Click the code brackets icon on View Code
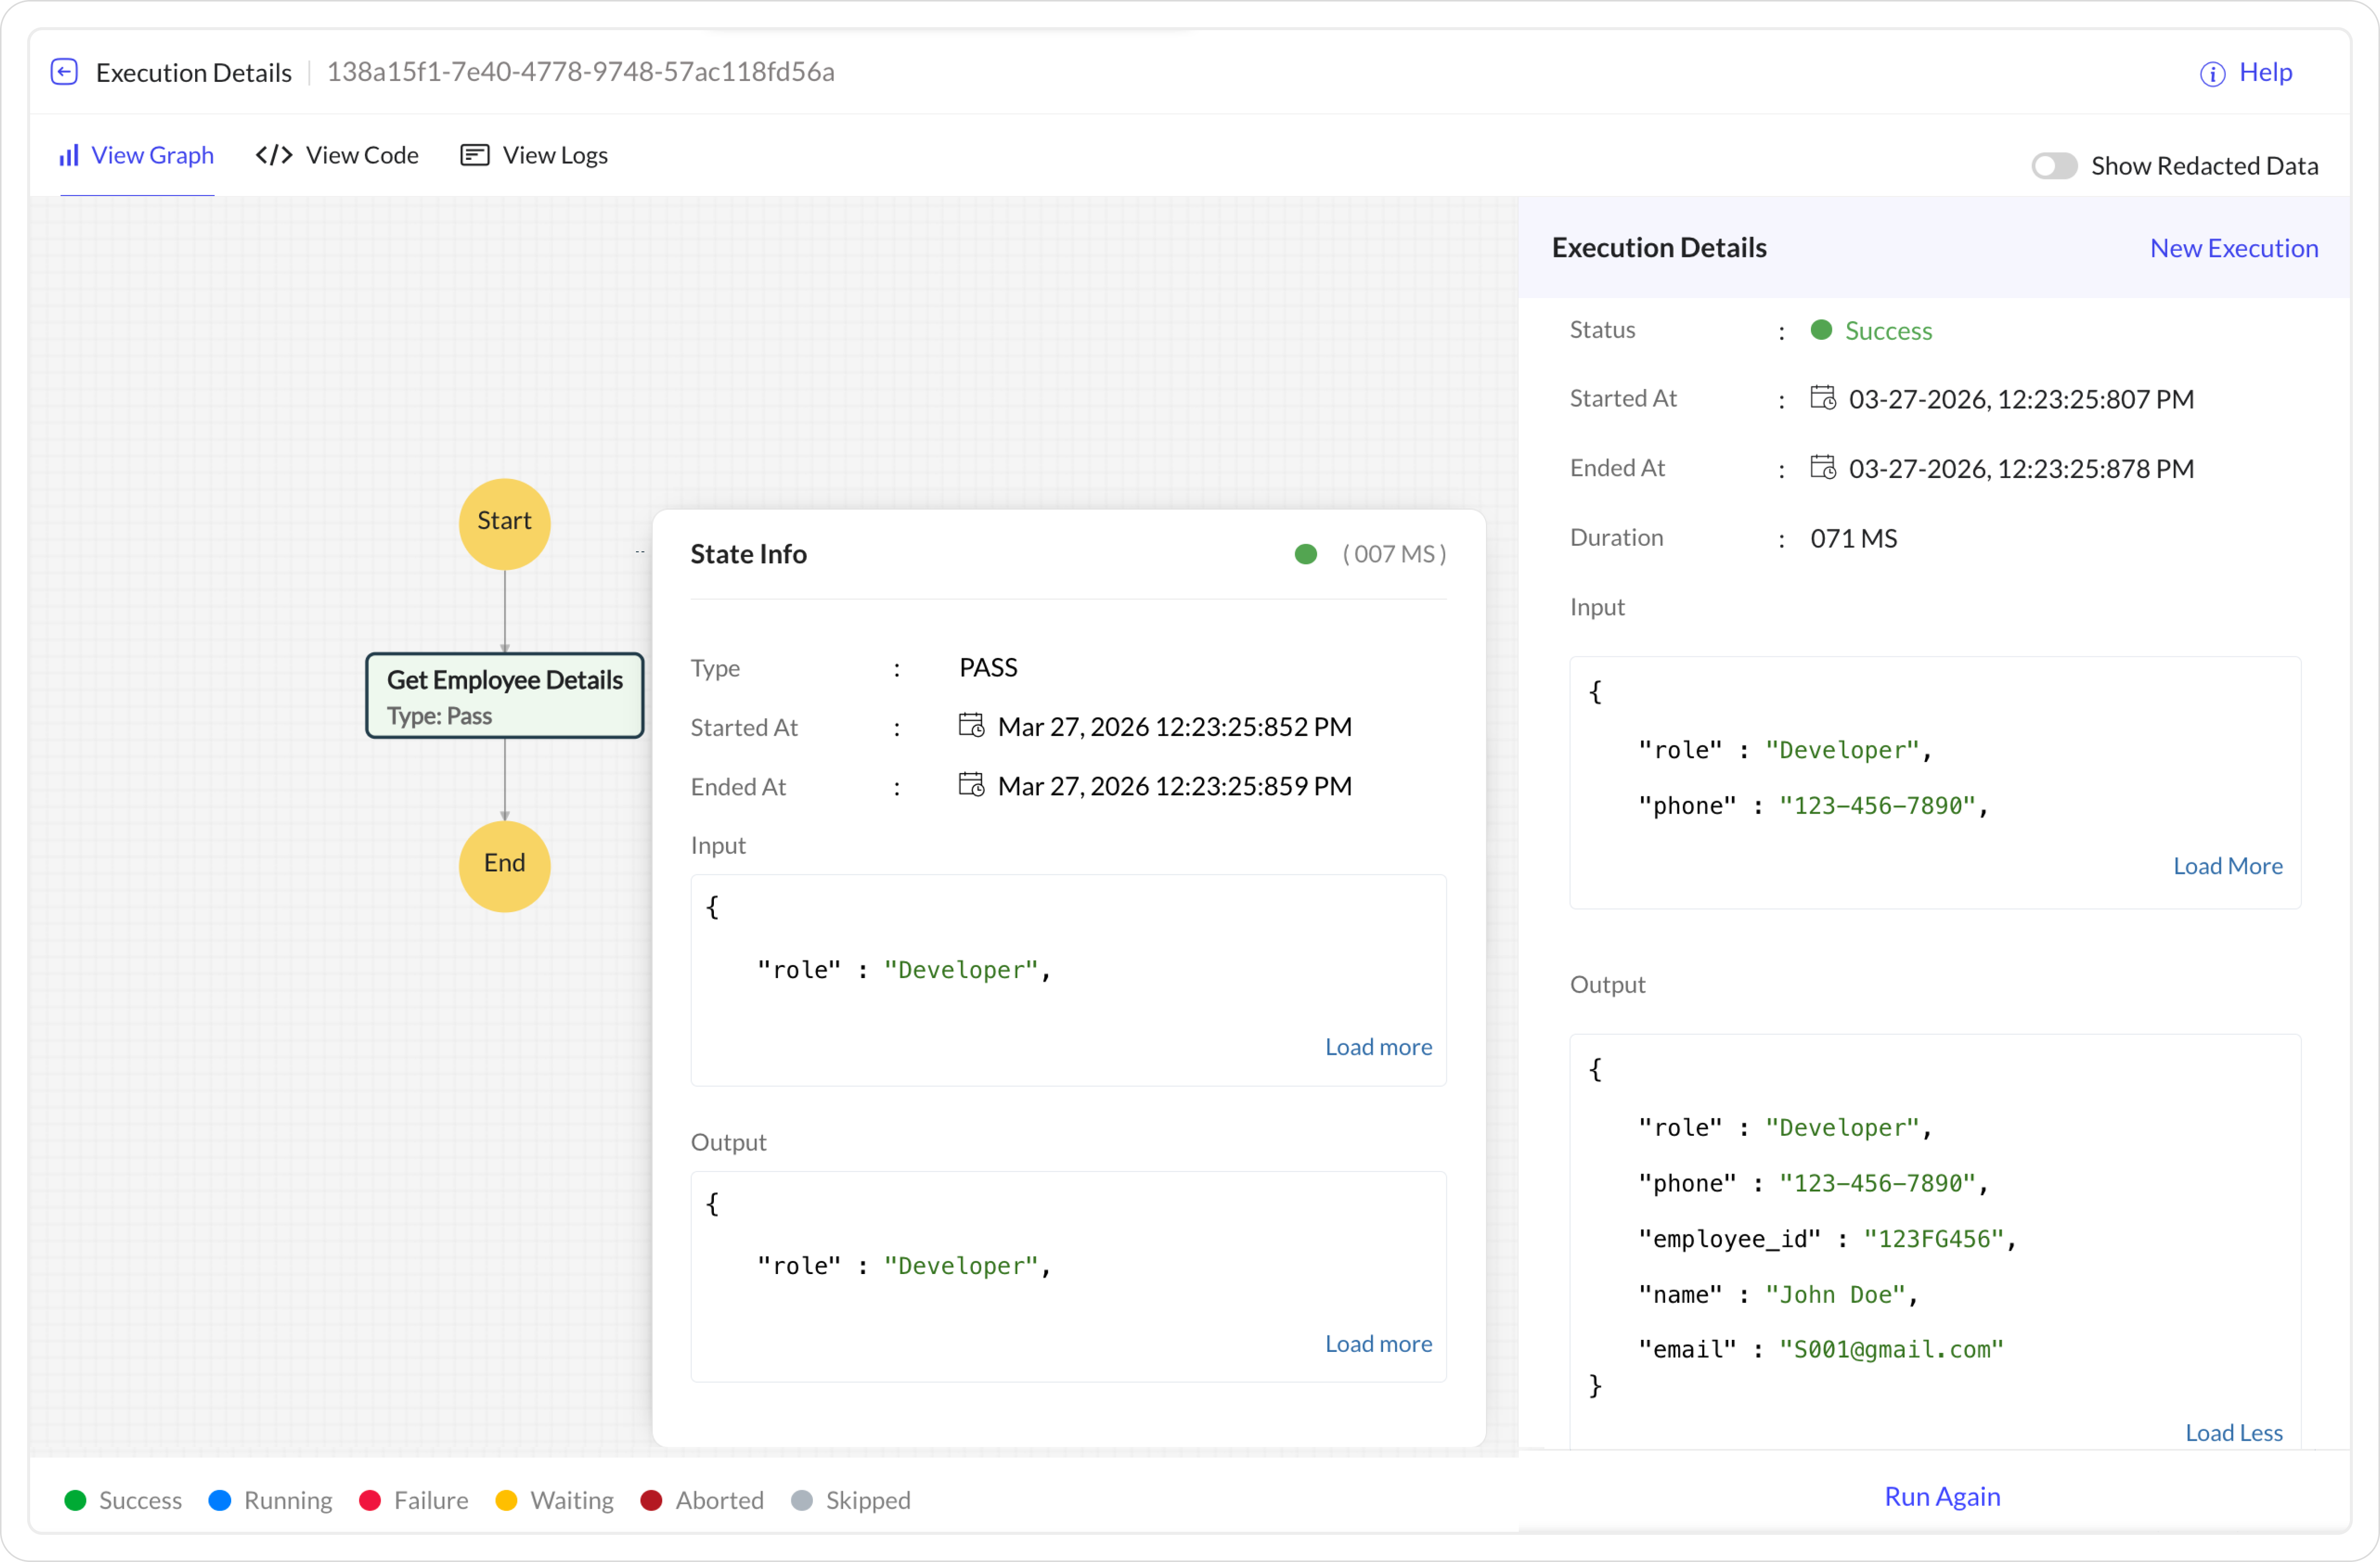The image size is (2380, 1562). click(274, 156)
